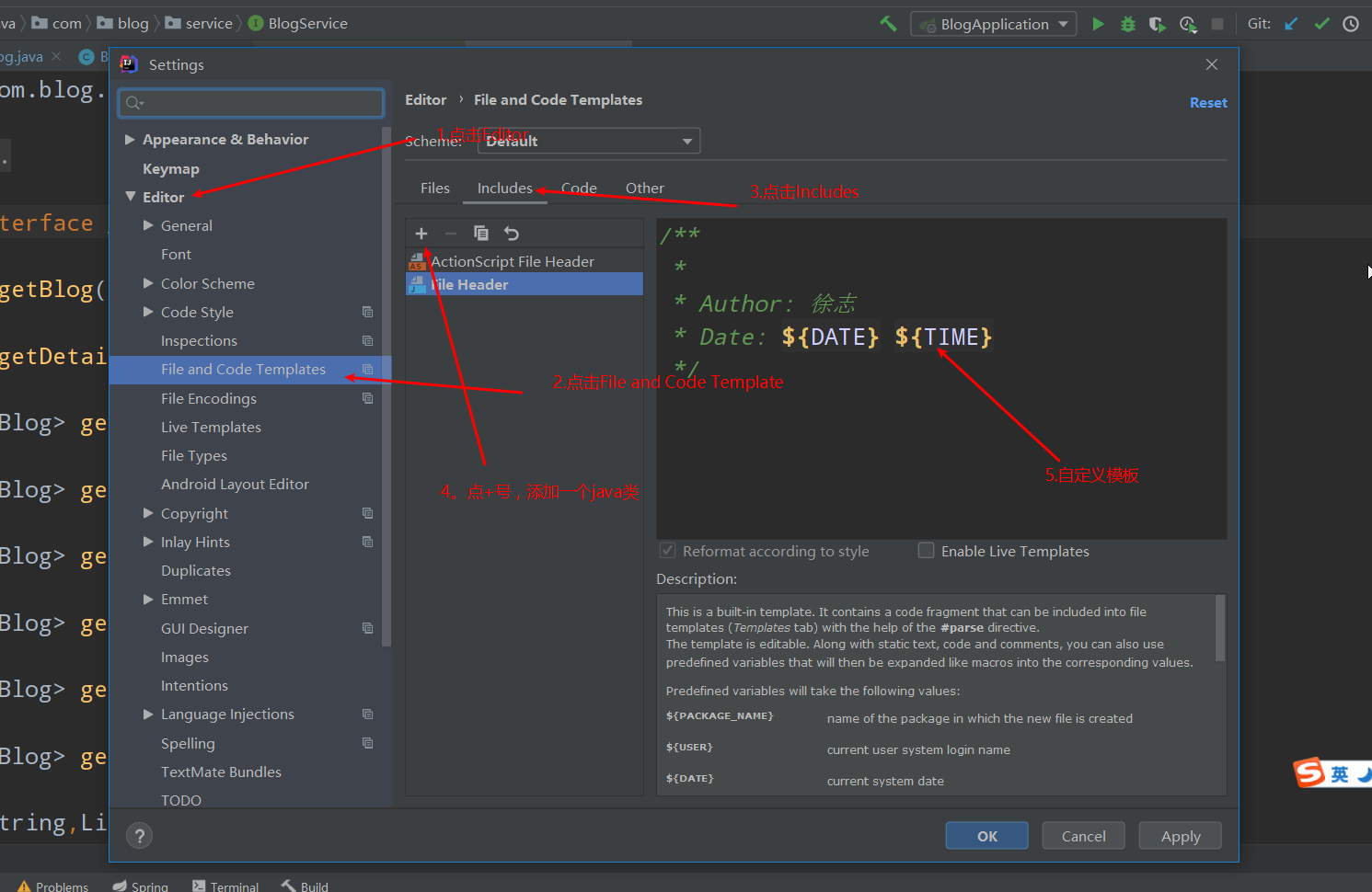The height and width of the screenshot is (892, 1372).
Task: Click the settings search field
Action: (251, 103)
